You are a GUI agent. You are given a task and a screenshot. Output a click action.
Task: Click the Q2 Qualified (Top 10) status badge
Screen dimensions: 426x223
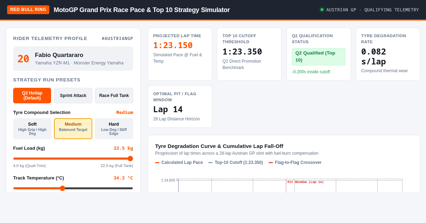[x=318, y=57]
